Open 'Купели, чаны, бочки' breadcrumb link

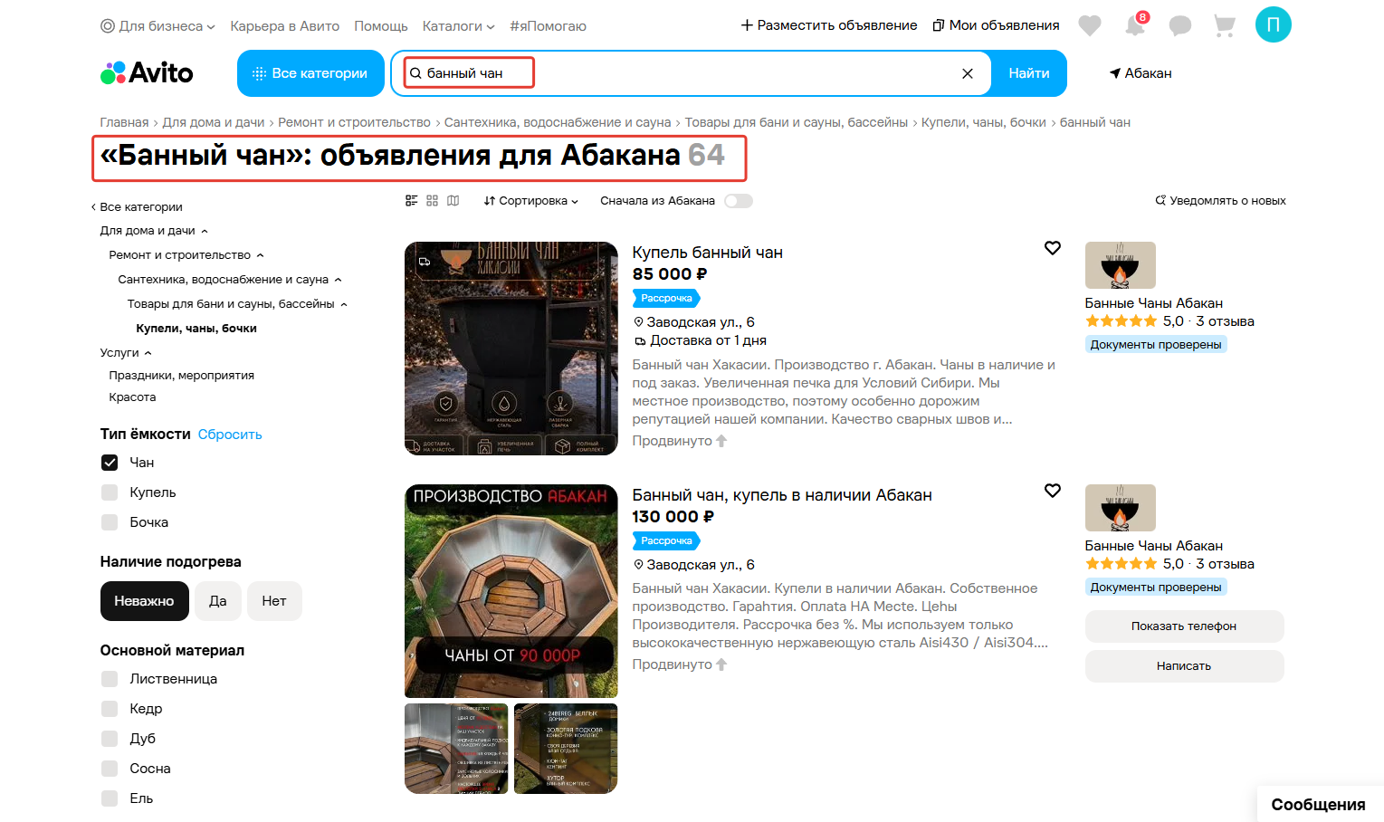(x=984, y=122)
